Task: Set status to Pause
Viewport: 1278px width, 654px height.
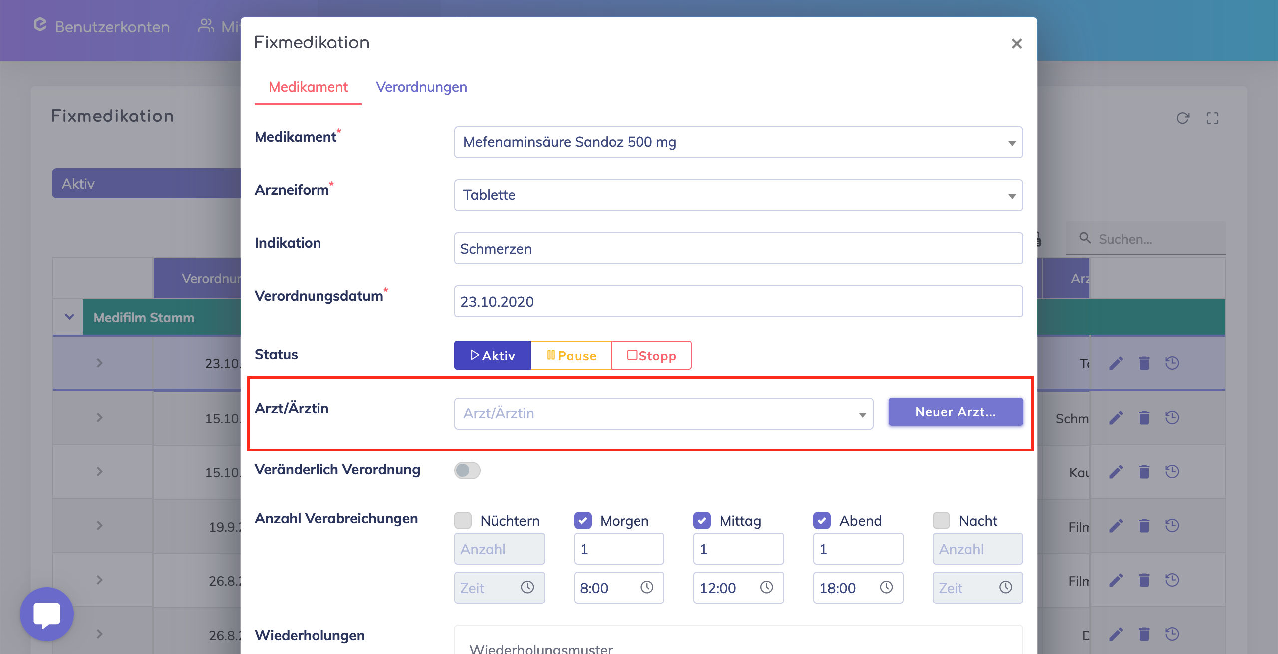Action: (x=571, y=356)
